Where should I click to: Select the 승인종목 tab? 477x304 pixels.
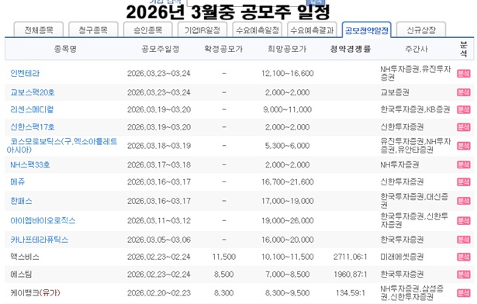coord(148,29)
